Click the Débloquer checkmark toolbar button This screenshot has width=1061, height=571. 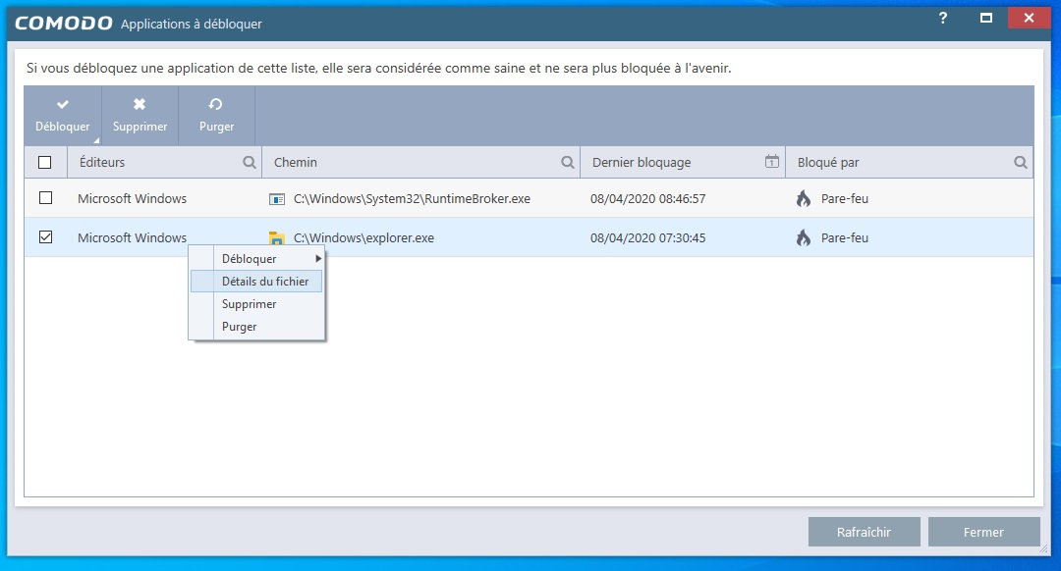(x=62, y=116)
